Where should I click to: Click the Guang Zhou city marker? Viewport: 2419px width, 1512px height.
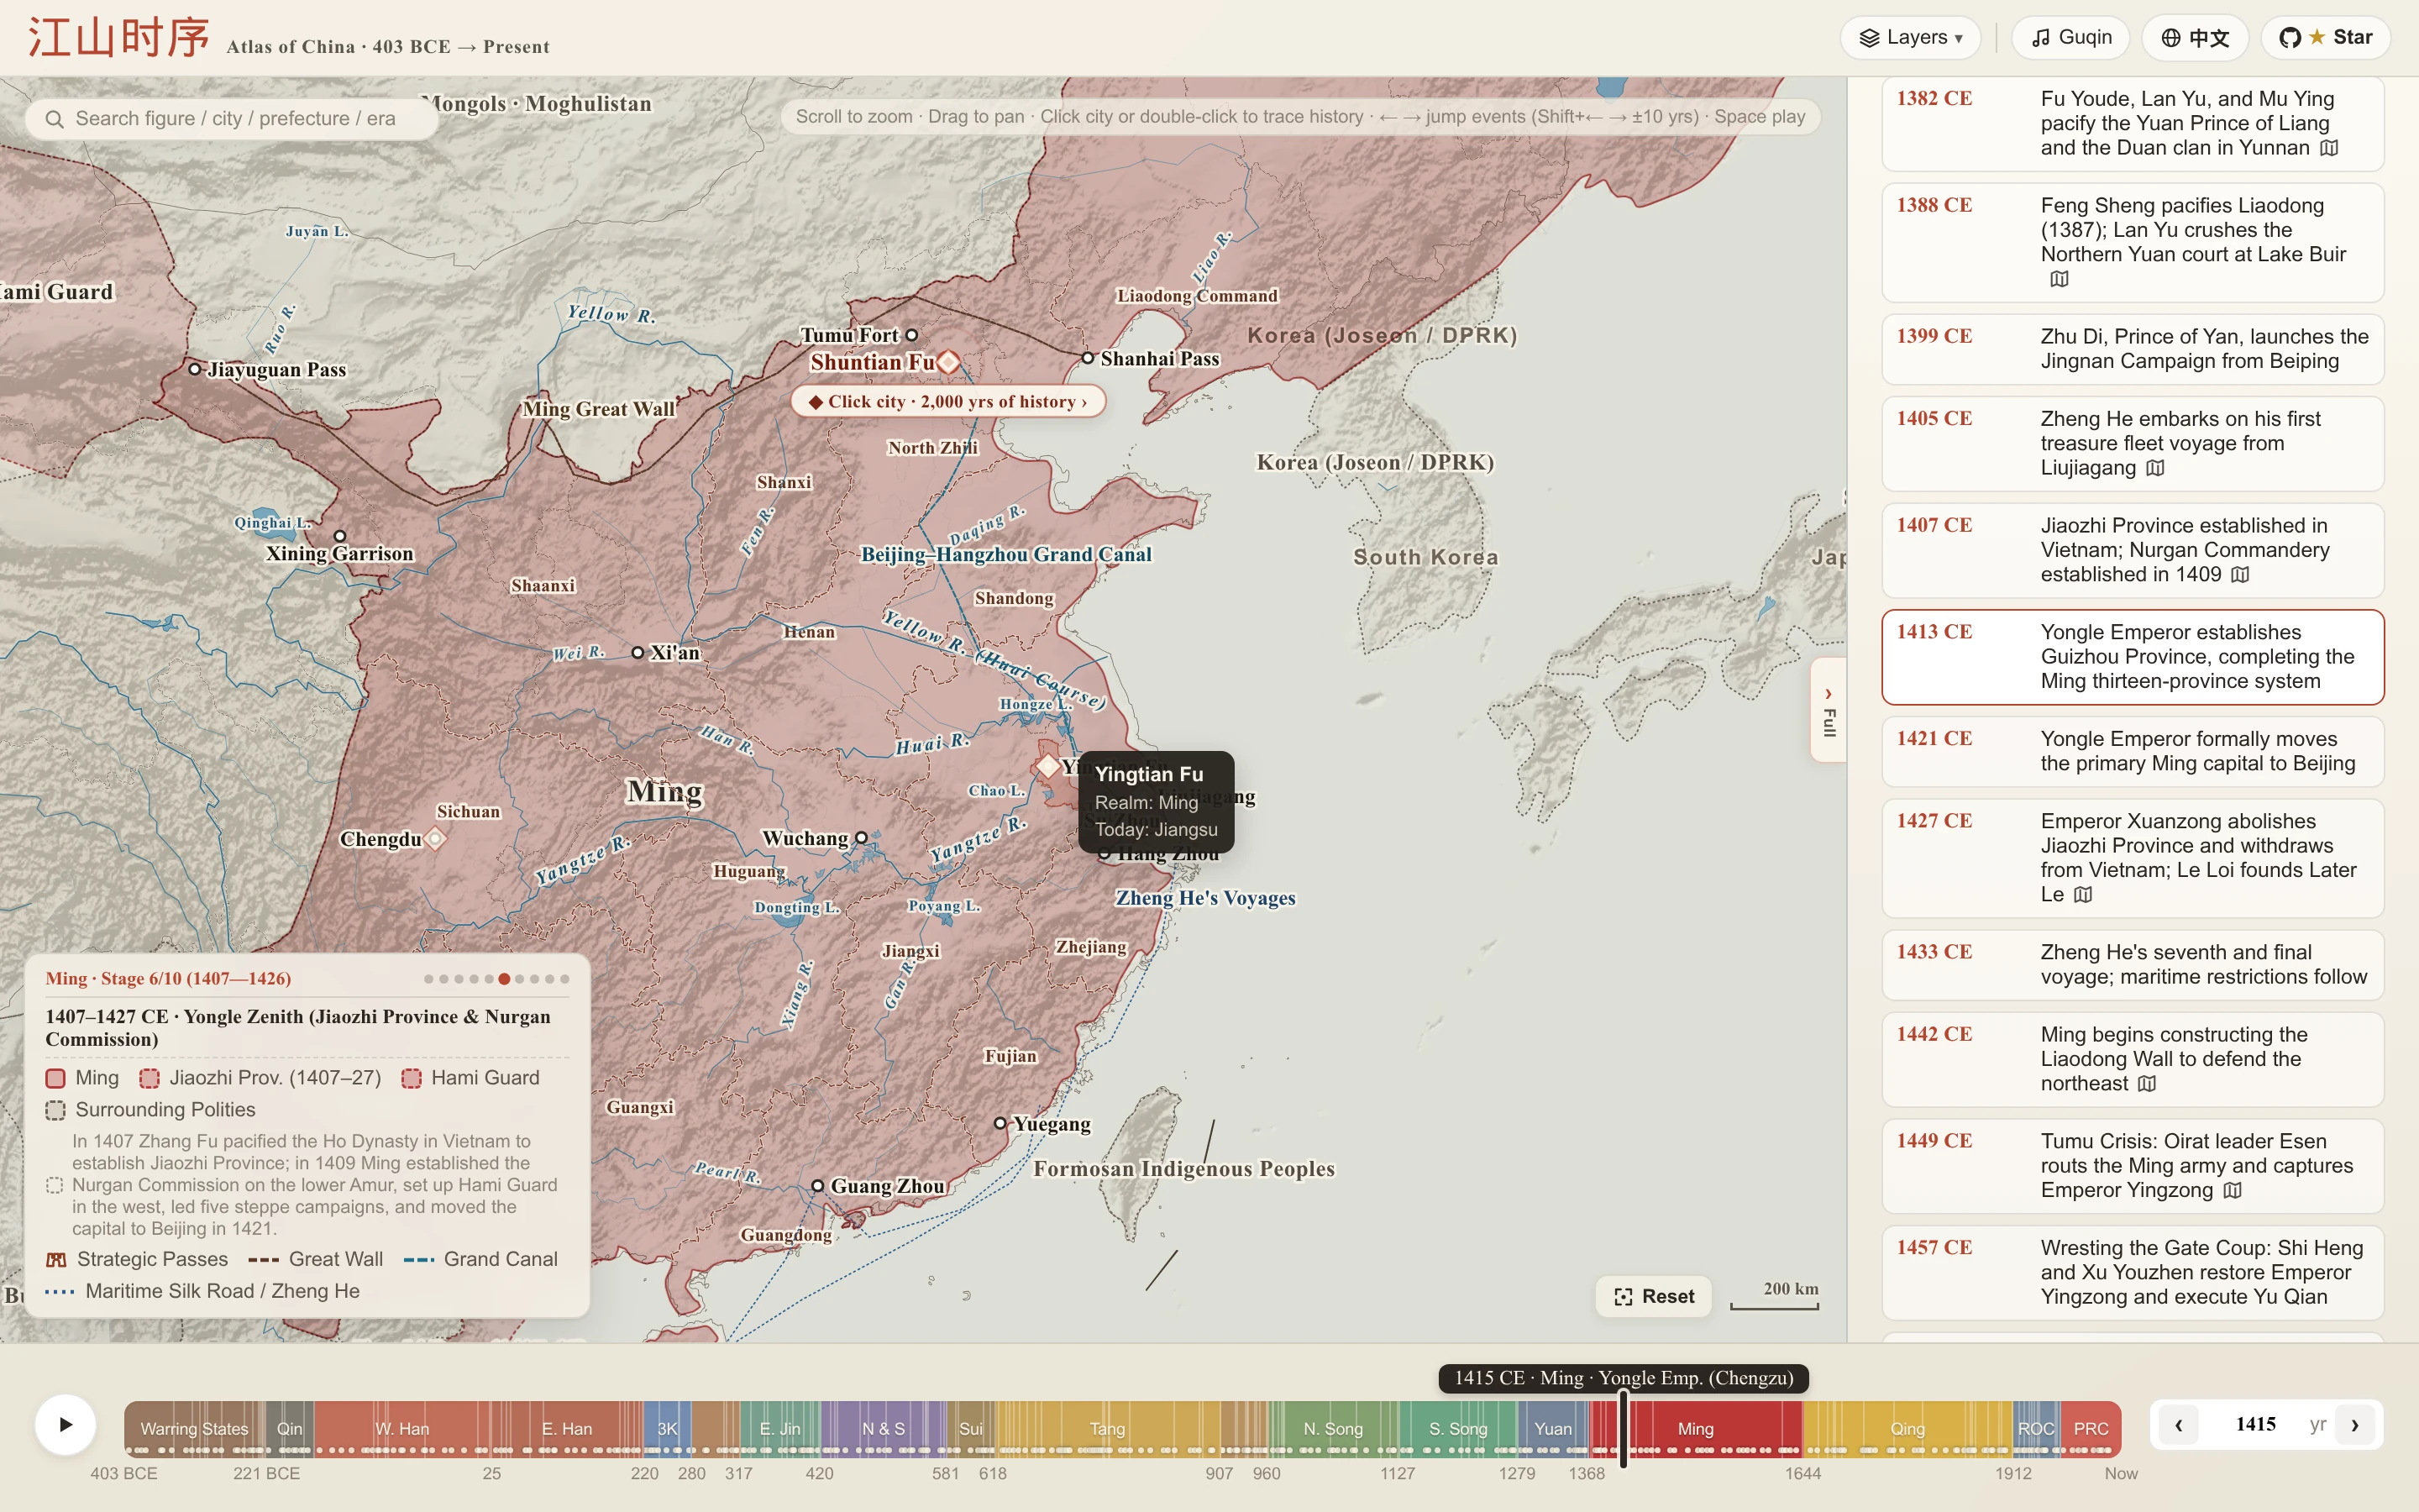tap(816, 1186)
